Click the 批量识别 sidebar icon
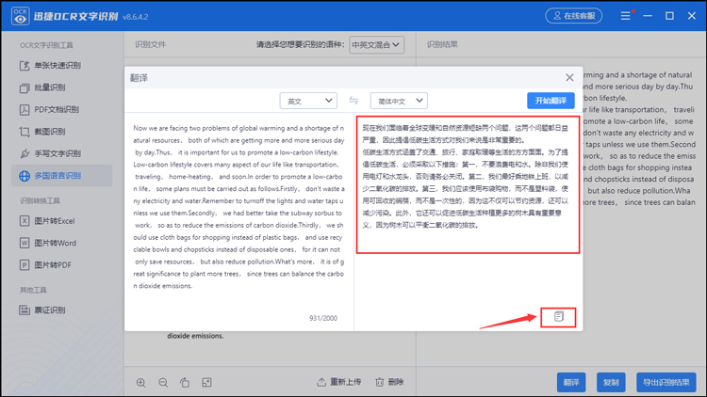The image size is (707, 397). pos(25,87)
